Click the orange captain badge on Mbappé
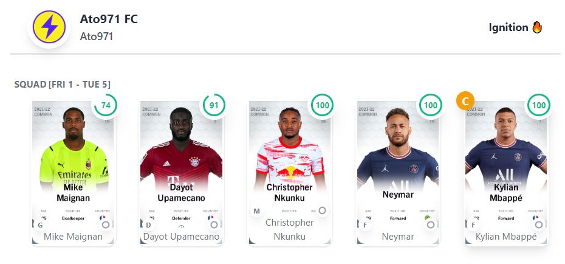The width and height of the screenshot is (565, 264). 465,101
